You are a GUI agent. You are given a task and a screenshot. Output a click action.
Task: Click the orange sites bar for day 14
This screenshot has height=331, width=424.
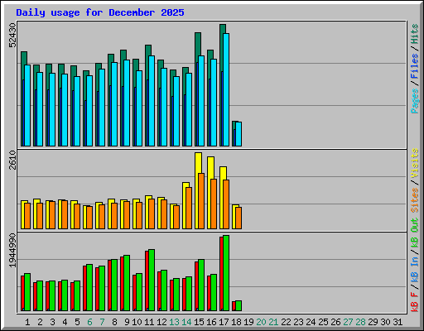189,208
